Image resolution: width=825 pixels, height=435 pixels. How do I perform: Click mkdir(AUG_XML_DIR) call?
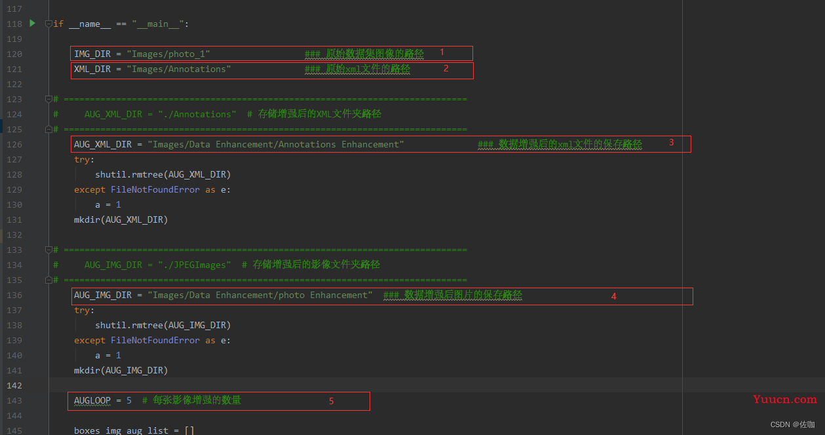click(121, 219)
